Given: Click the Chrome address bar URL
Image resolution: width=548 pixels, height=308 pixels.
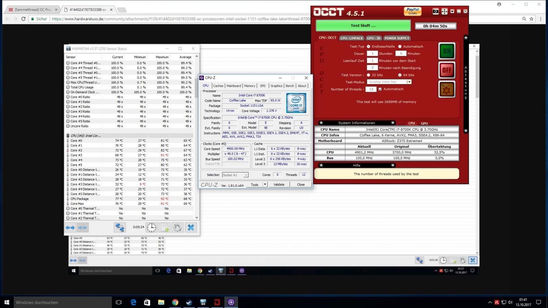Looking at the screenshot, I should pyautogui.click(x=182, y=19).
